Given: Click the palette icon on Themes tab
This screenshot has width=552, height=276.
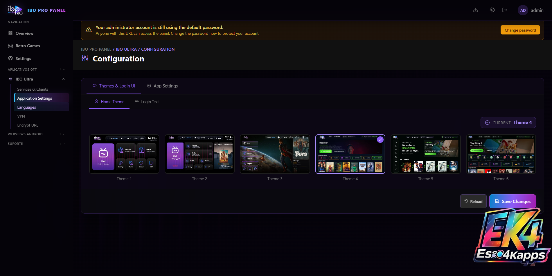Looking at the screenshot, I should coord(95,86).
